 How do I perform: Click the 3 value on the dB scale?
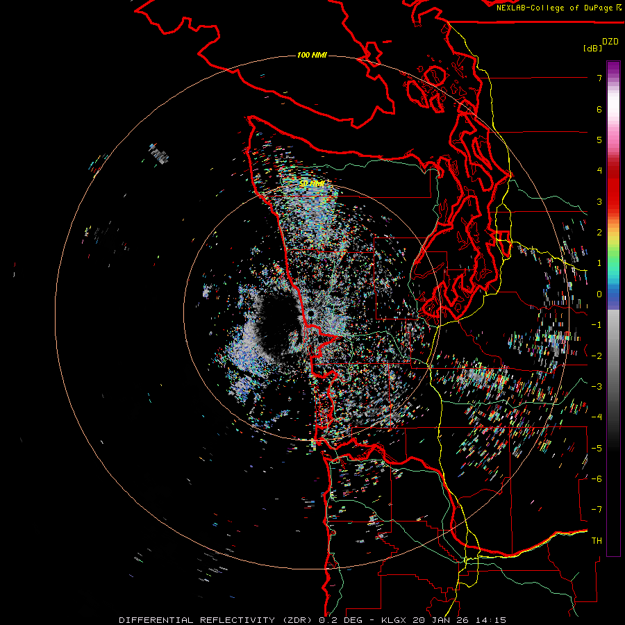coord(599,201)
